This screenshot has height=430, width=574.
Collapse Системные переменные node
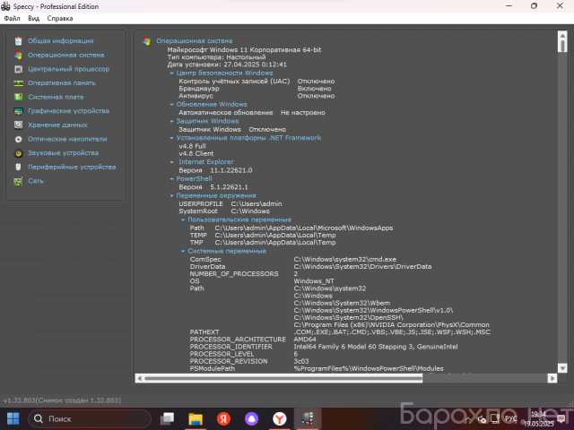183,251
